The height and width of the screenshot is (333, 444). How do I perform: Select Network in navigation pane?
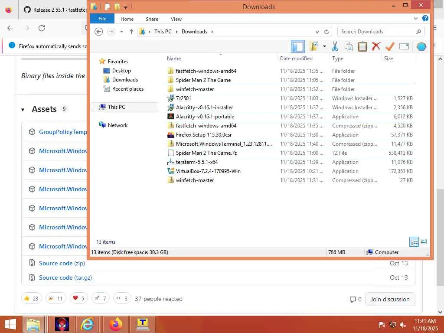tap(118, 125)
